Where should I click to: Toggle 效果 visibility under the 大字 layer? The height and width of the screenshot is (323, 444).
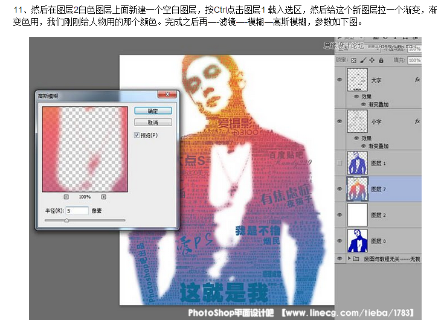tap(356, 97)
